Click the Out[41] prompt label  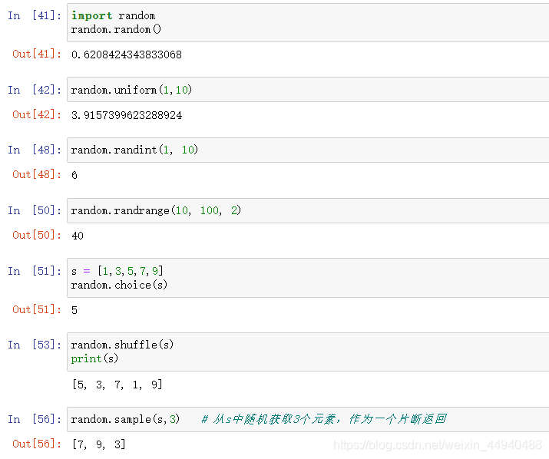37,54
